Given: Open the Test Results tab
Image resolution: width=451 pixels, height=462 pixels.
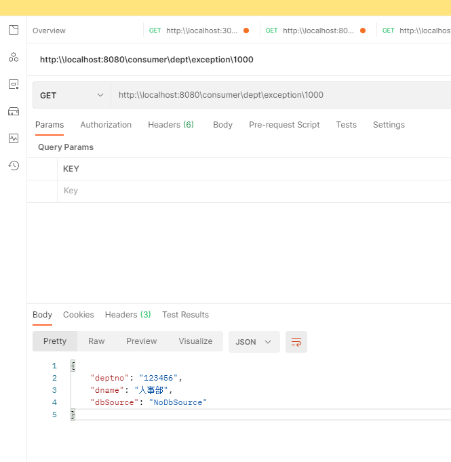Looking at the screenshot, I should click(185, 315).
